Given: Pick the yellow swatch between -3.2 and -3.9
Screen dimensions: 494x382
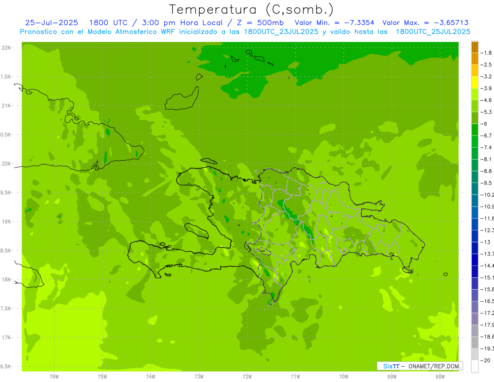Looking at the screenshot, I should pyautogui.click(x=475, y=82).
